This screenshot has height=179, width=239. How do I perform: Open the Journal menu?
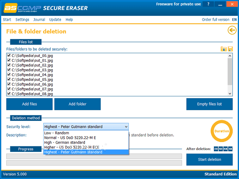pyautogui.click(x=39, y=19)
